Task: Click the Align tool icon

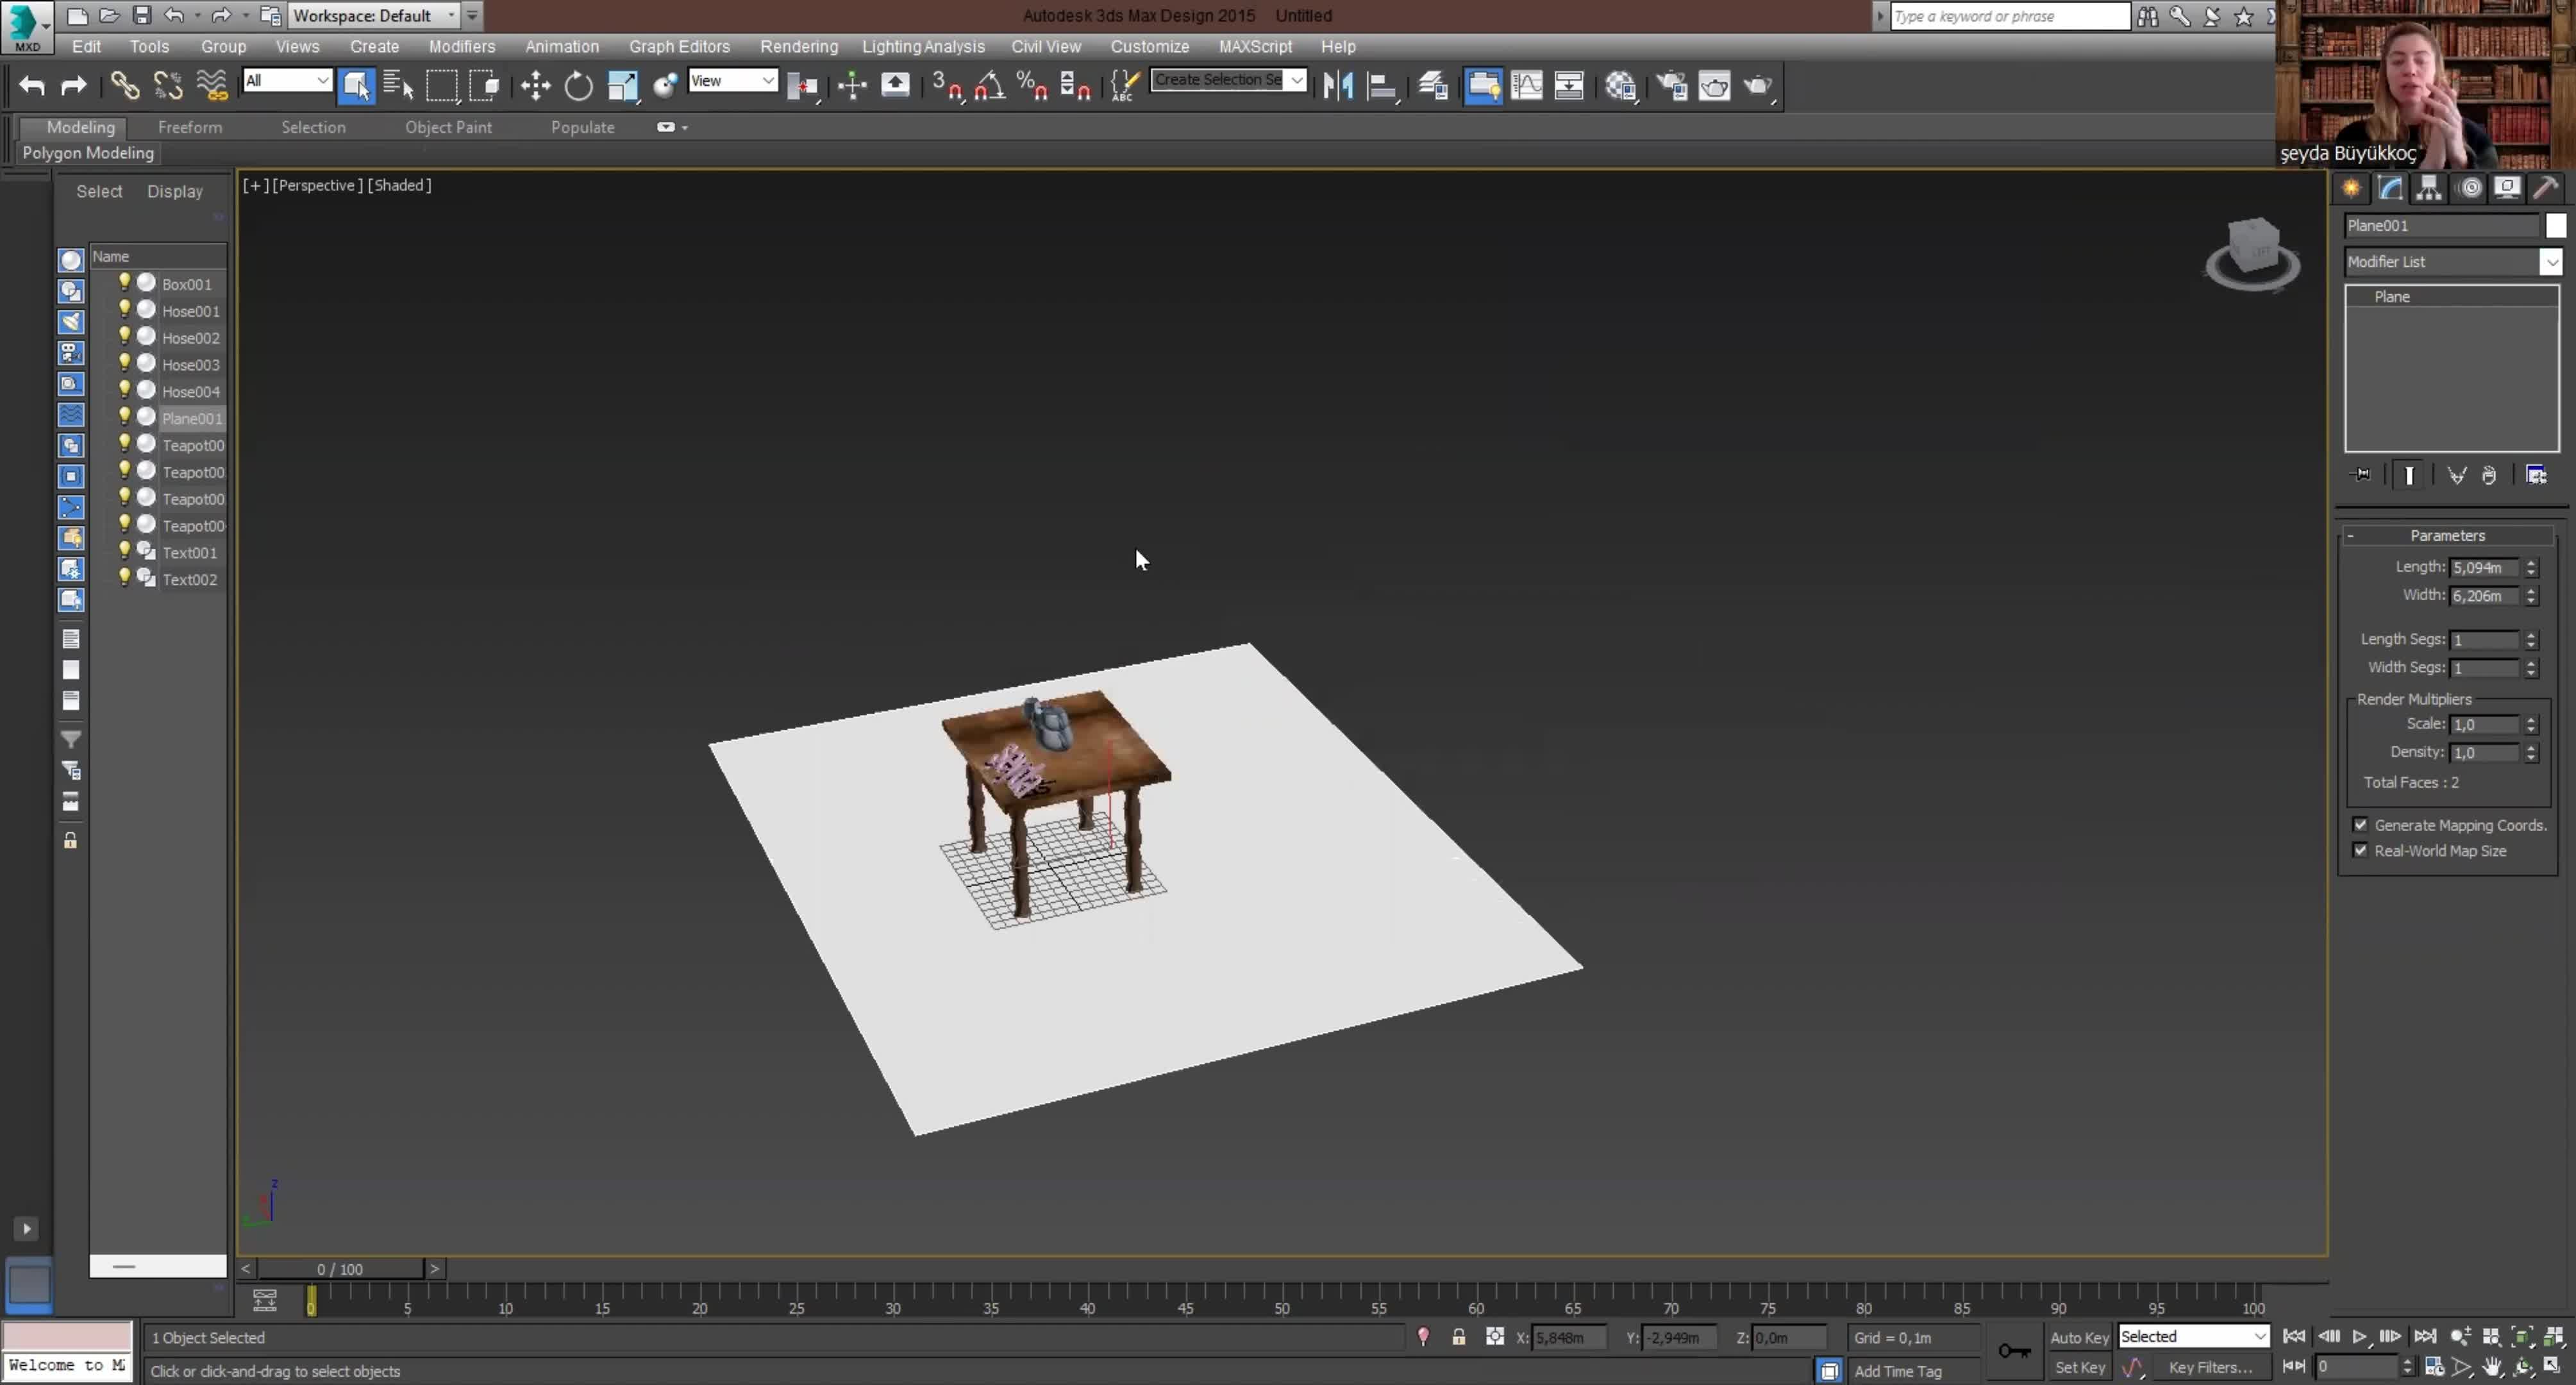Action: tap(1382, 86)
